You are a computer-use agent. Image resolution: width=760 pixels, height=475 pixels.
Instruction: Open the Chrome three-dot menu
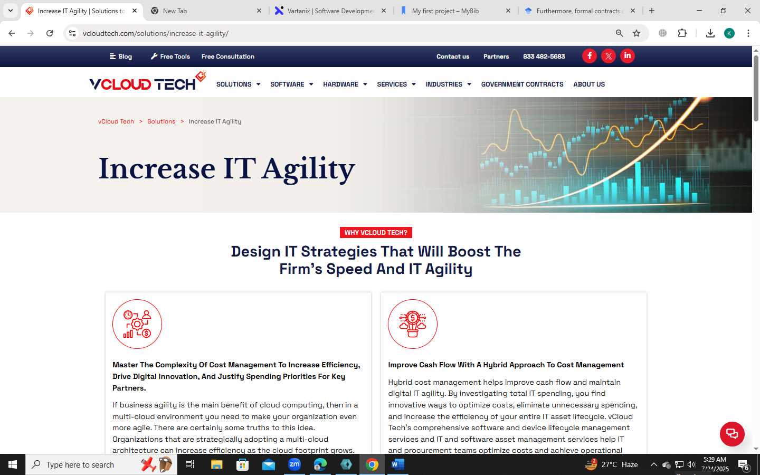748,33
